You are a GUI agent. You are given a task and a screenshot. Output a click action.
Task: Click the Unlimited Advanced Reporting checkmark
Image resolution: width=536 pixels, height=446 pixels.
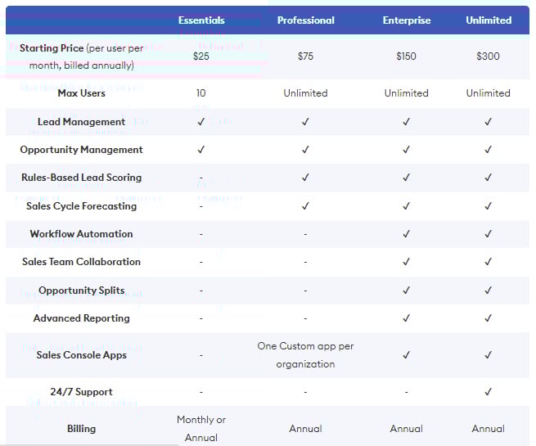pyautogui.click(x=489, y=318)
